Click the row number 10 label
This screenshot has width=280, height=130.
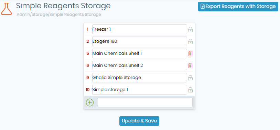[x=87, y=90]
